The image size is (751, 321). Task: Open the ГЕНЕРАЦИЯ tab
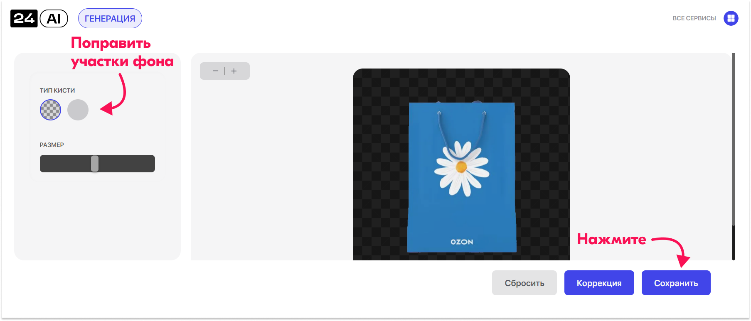110,18
